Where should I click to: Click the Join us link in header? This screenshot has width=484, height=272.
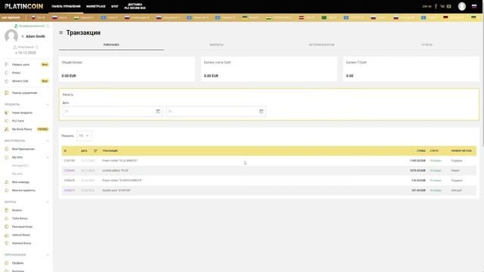click(427, 6)
